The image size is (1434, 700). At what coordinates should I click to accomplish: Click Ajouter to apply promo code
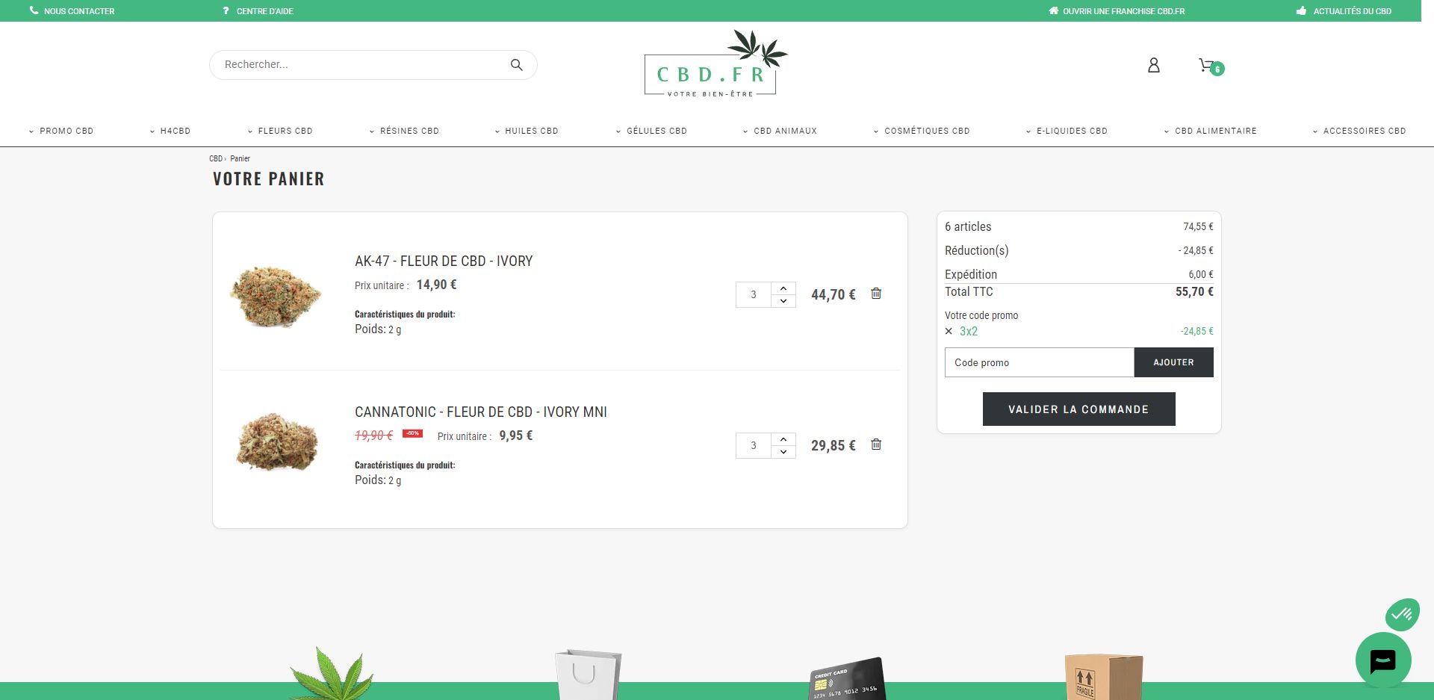[x=1173, y=362]
